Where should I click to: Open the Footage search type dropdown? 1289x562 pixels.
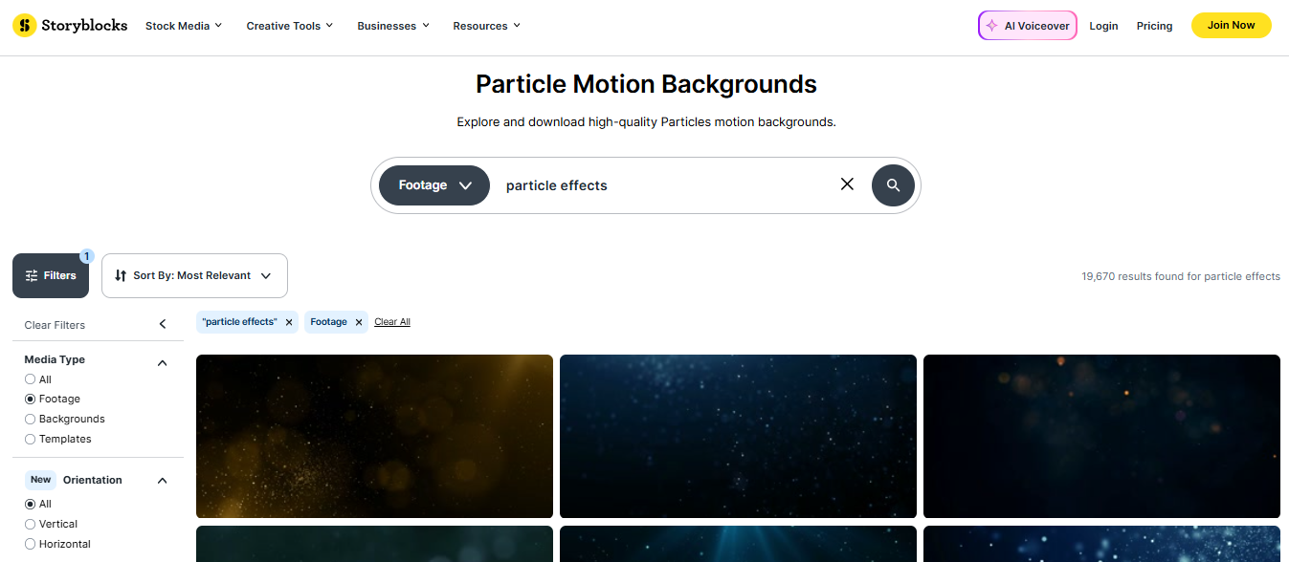point(434,185)
